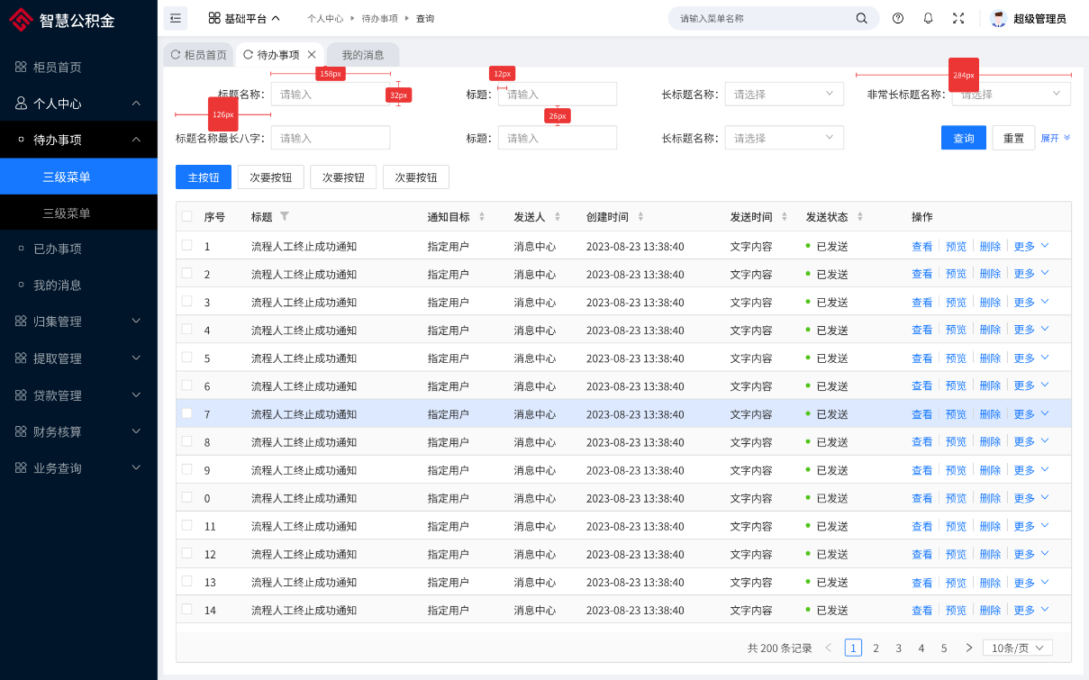Toggle fullscreen mode icon

pos(958,18)
